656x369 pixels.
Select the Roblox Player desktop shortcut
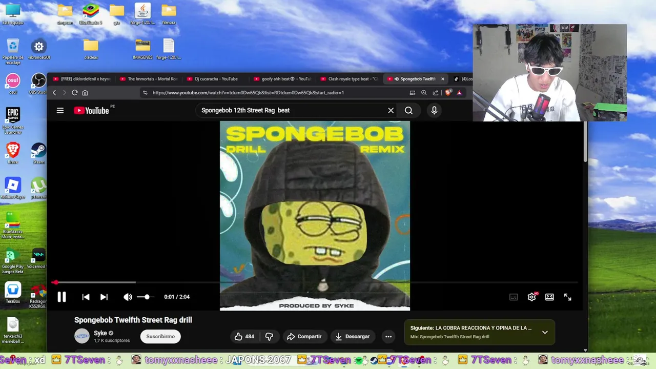tap(13, 188)
